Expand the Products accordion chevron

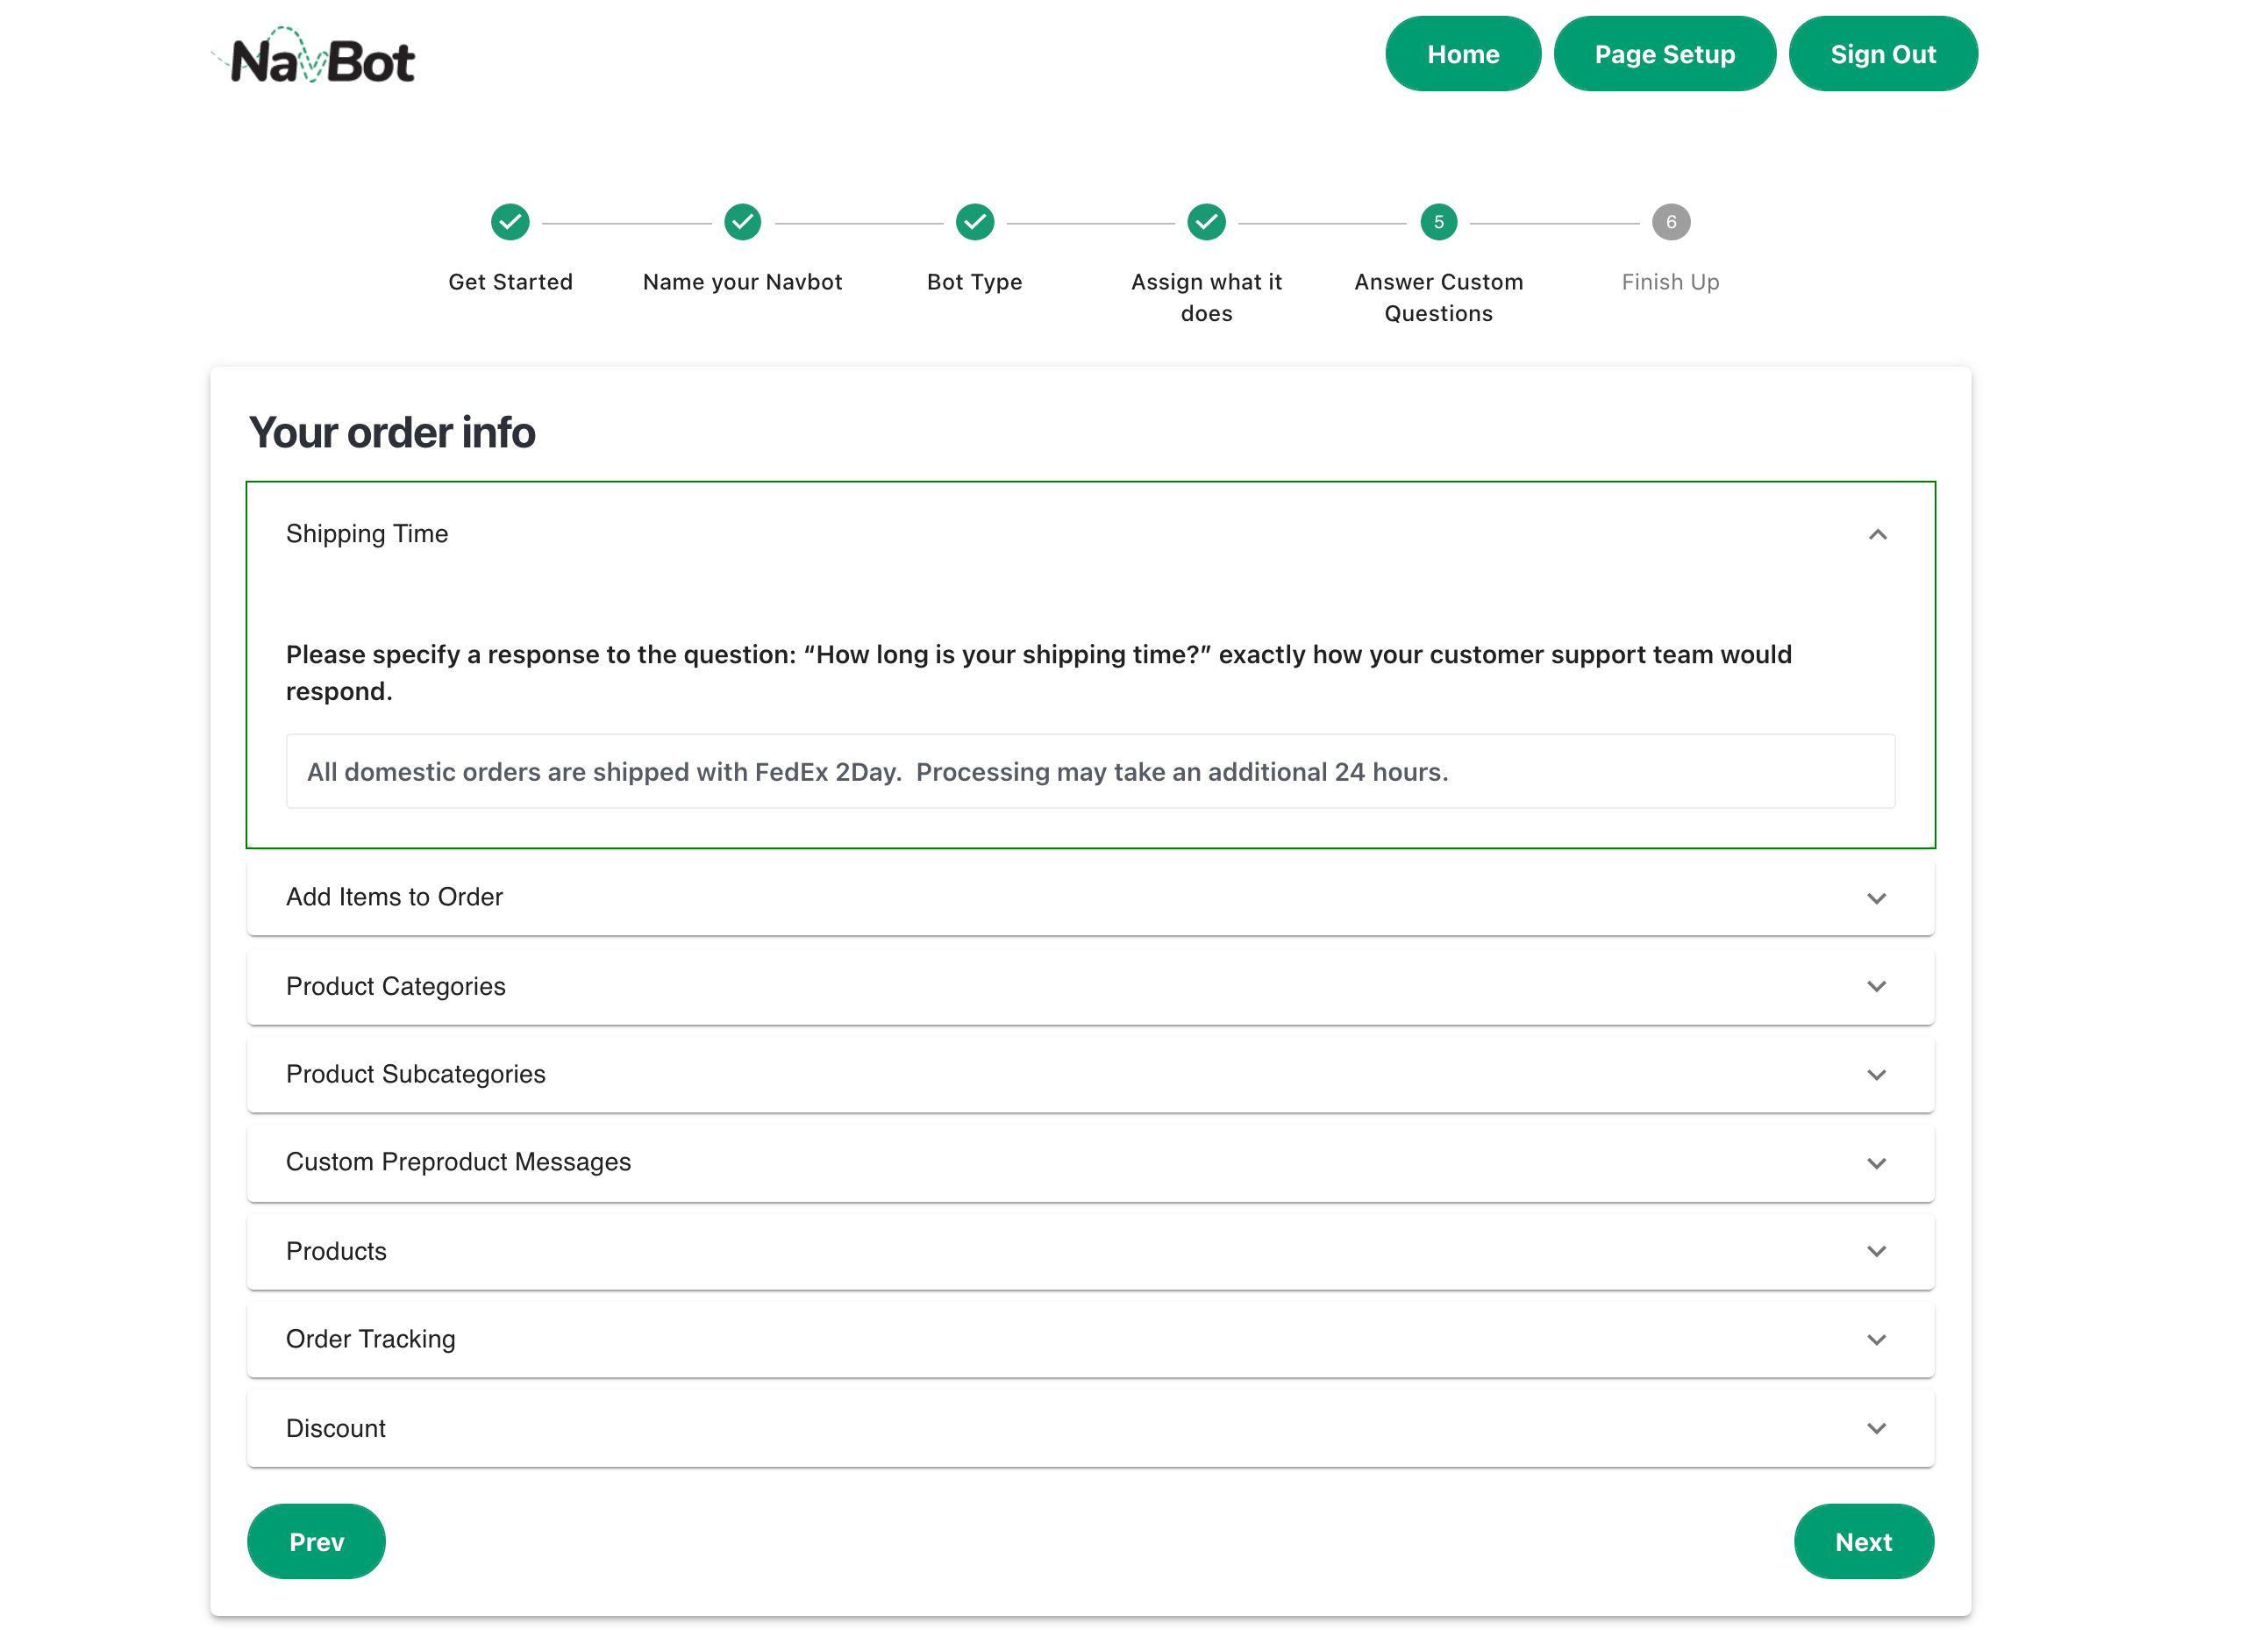[x=1876, y=1251]
